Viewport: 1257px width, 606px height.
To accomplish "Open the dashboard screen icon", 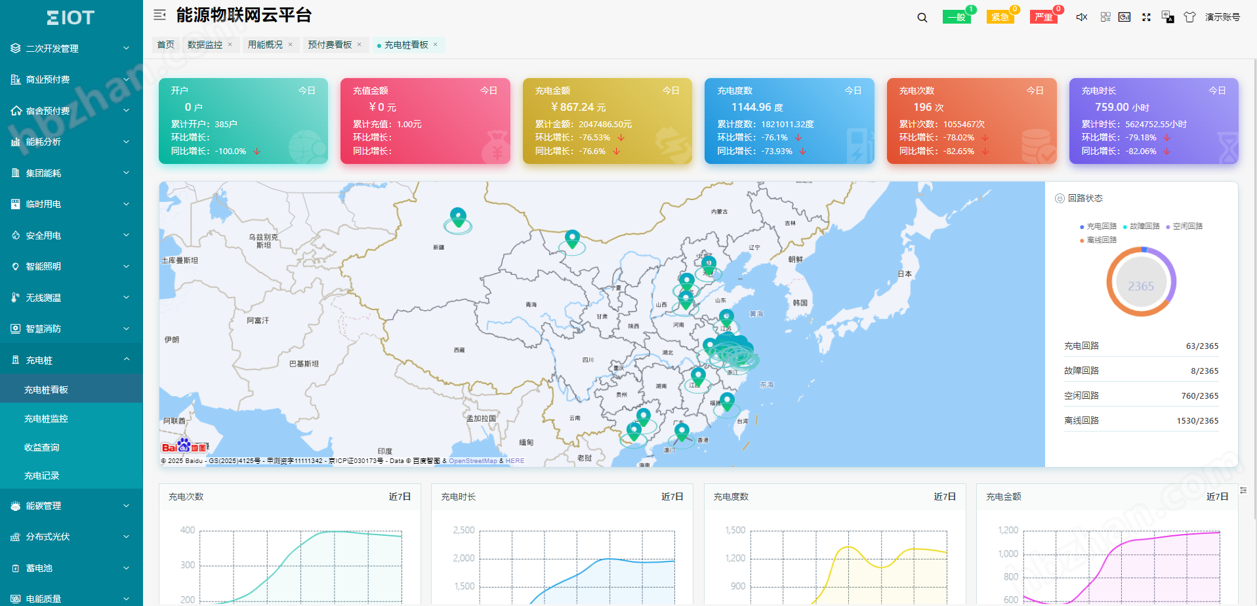I will [1124, 17].
